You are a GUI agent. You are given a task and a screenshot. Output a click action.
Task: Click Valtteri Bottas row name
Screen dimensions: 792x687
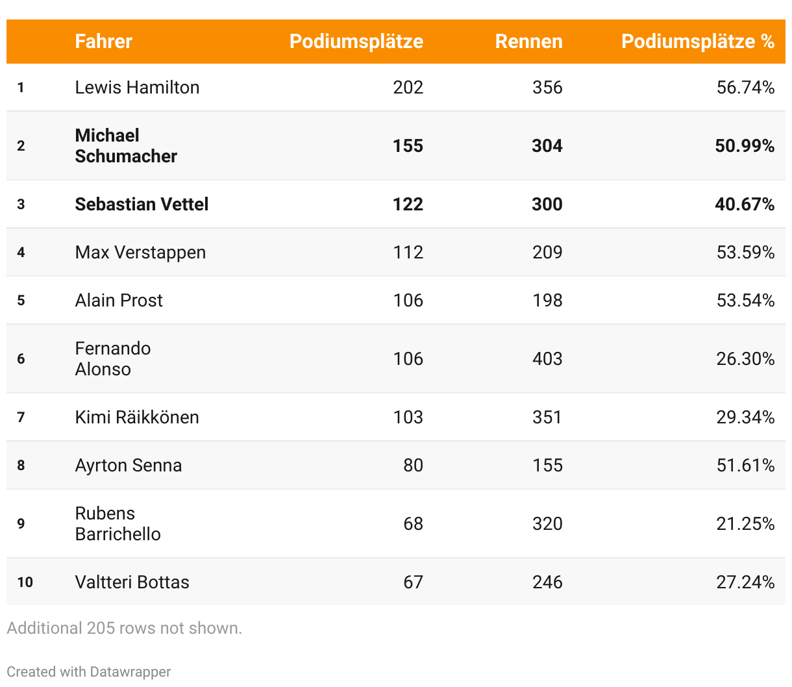(x=132, y=582)
